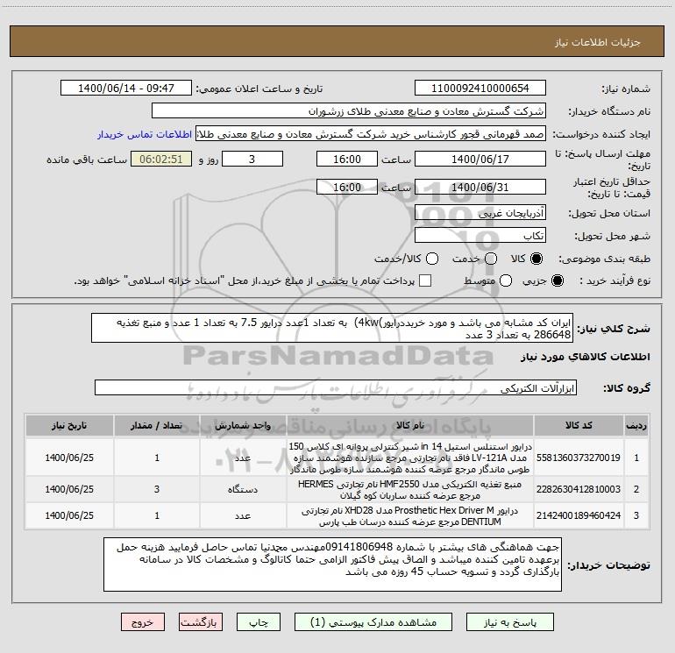This screenshot has width=675, height=653.
Task: Click the remaining days field showing 3
Action: (252, 159)
